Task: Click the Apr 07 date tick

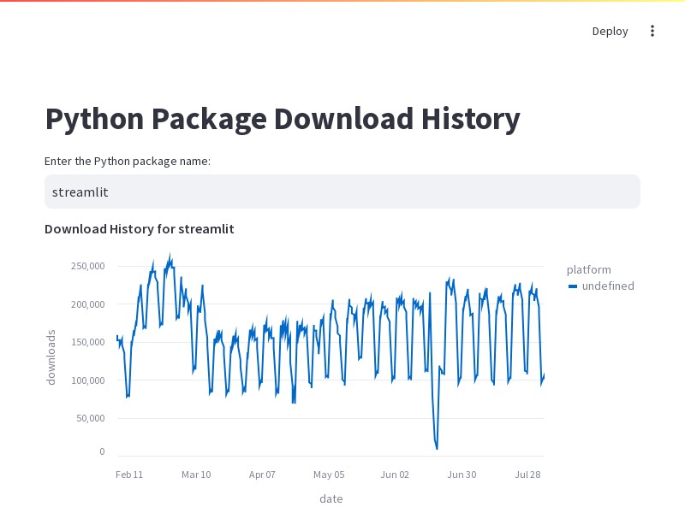Action: pos(262,475)
